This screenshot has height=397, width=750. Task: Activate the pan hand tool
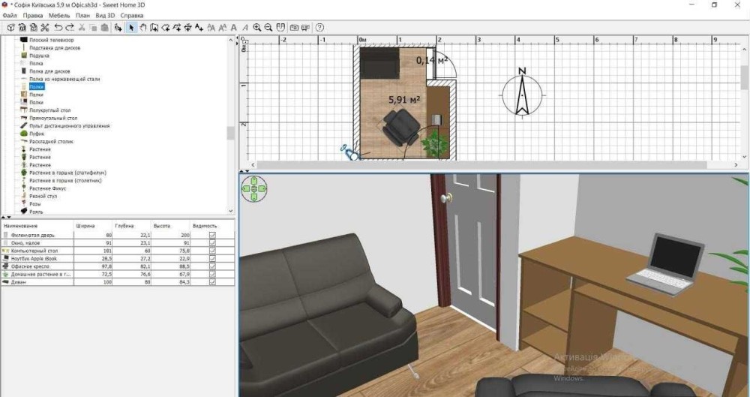click(142, 28)
